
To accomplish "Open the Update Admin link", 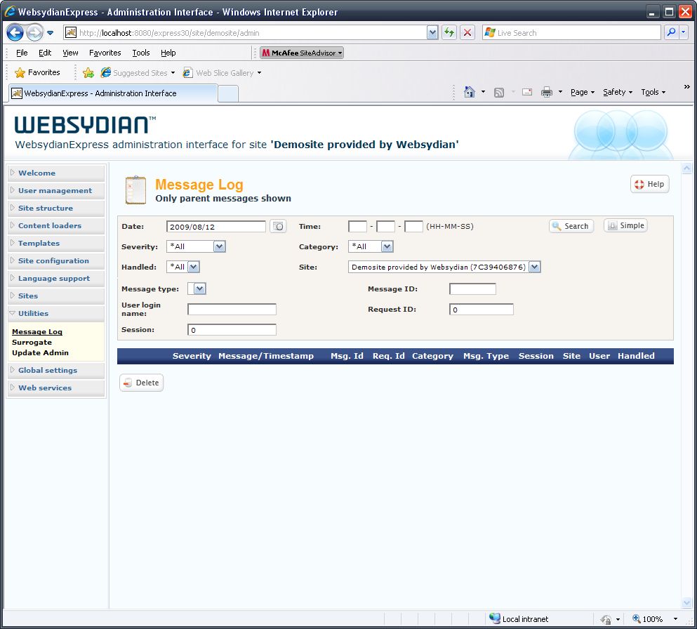I will (41, 352).
